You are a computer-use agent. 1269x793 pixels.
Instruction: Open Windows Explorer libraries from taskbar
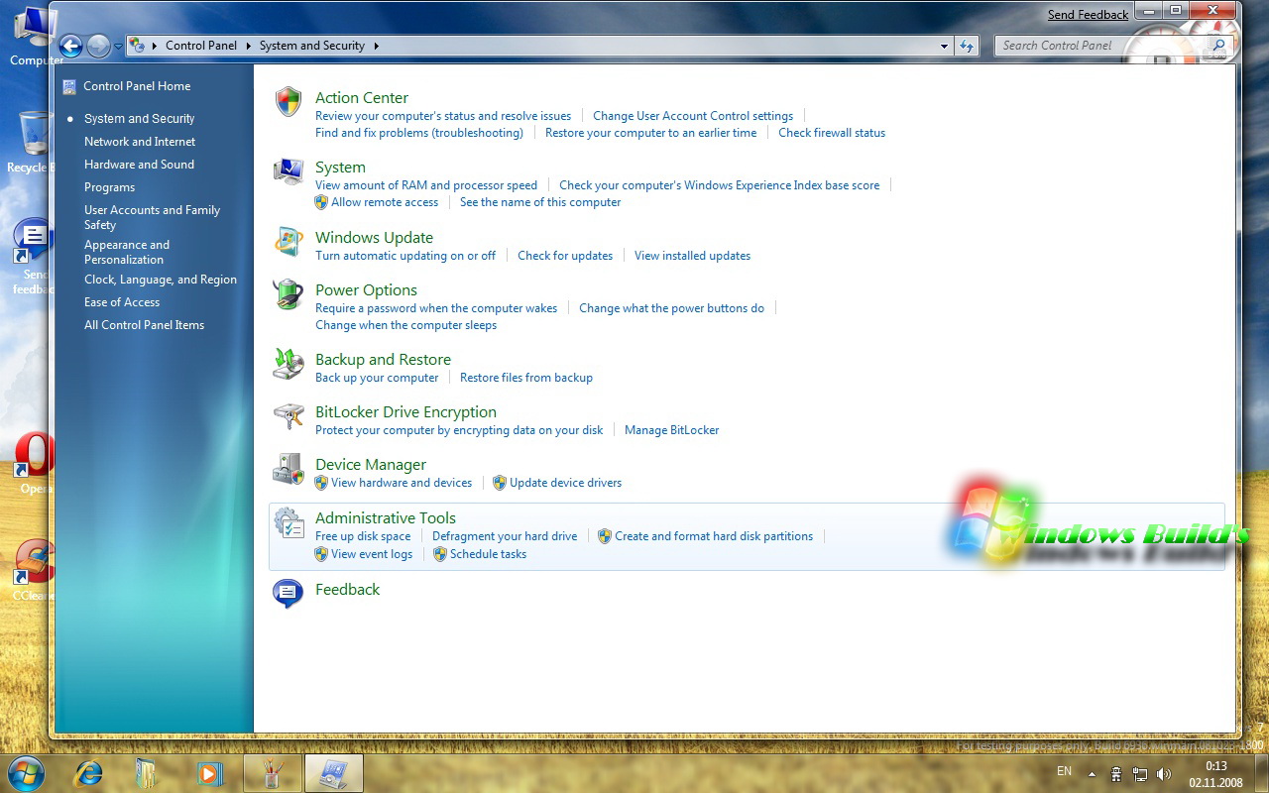point(147,773)
